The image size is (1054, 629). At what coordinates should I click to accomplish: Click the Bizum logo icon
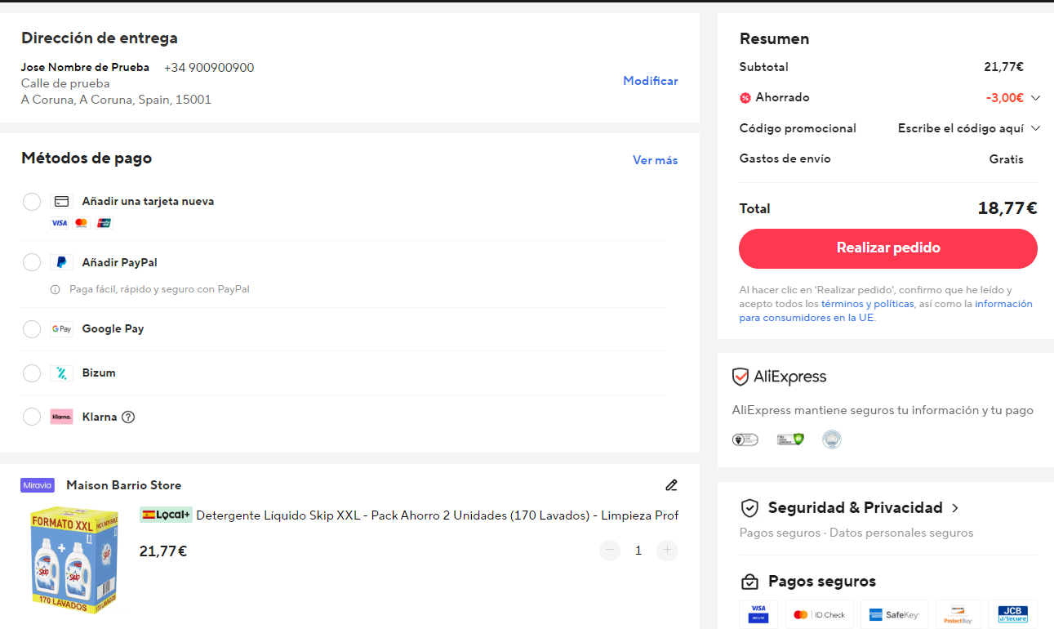pyautogui.click(x=61, y=373)
